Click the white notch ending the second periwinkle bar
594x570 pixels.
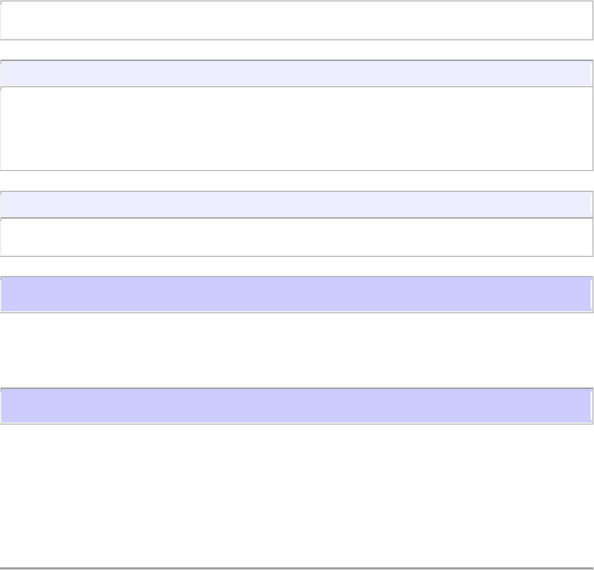coord(591,405)
